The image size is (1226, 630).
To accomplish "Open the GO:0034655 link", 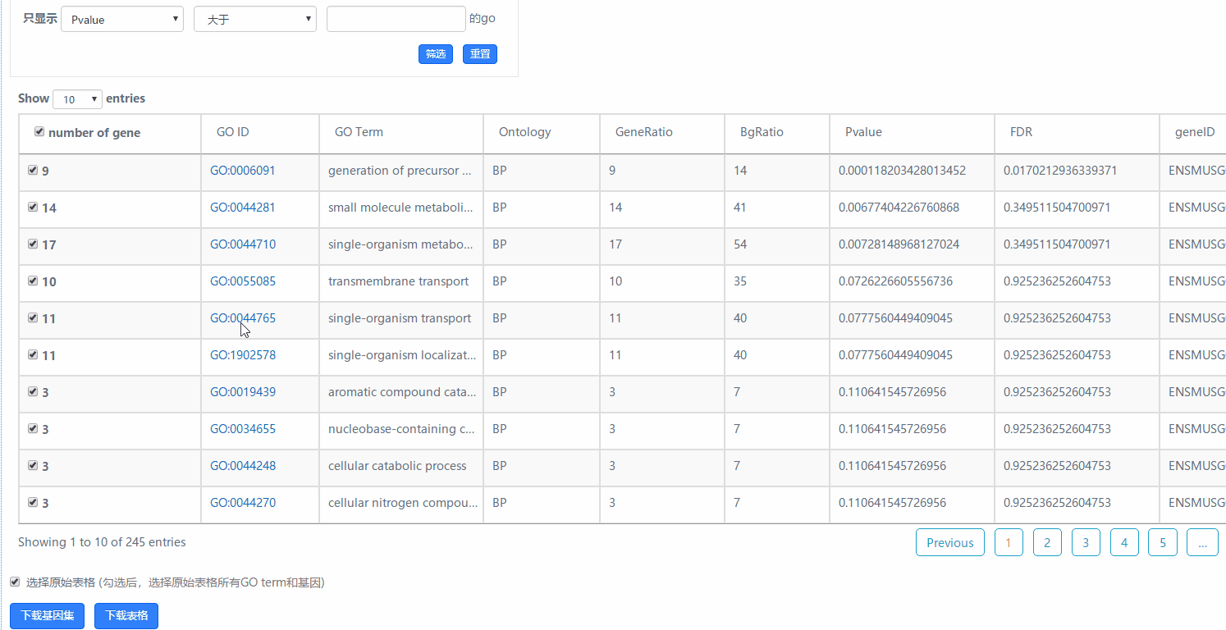I will (243, 429).
